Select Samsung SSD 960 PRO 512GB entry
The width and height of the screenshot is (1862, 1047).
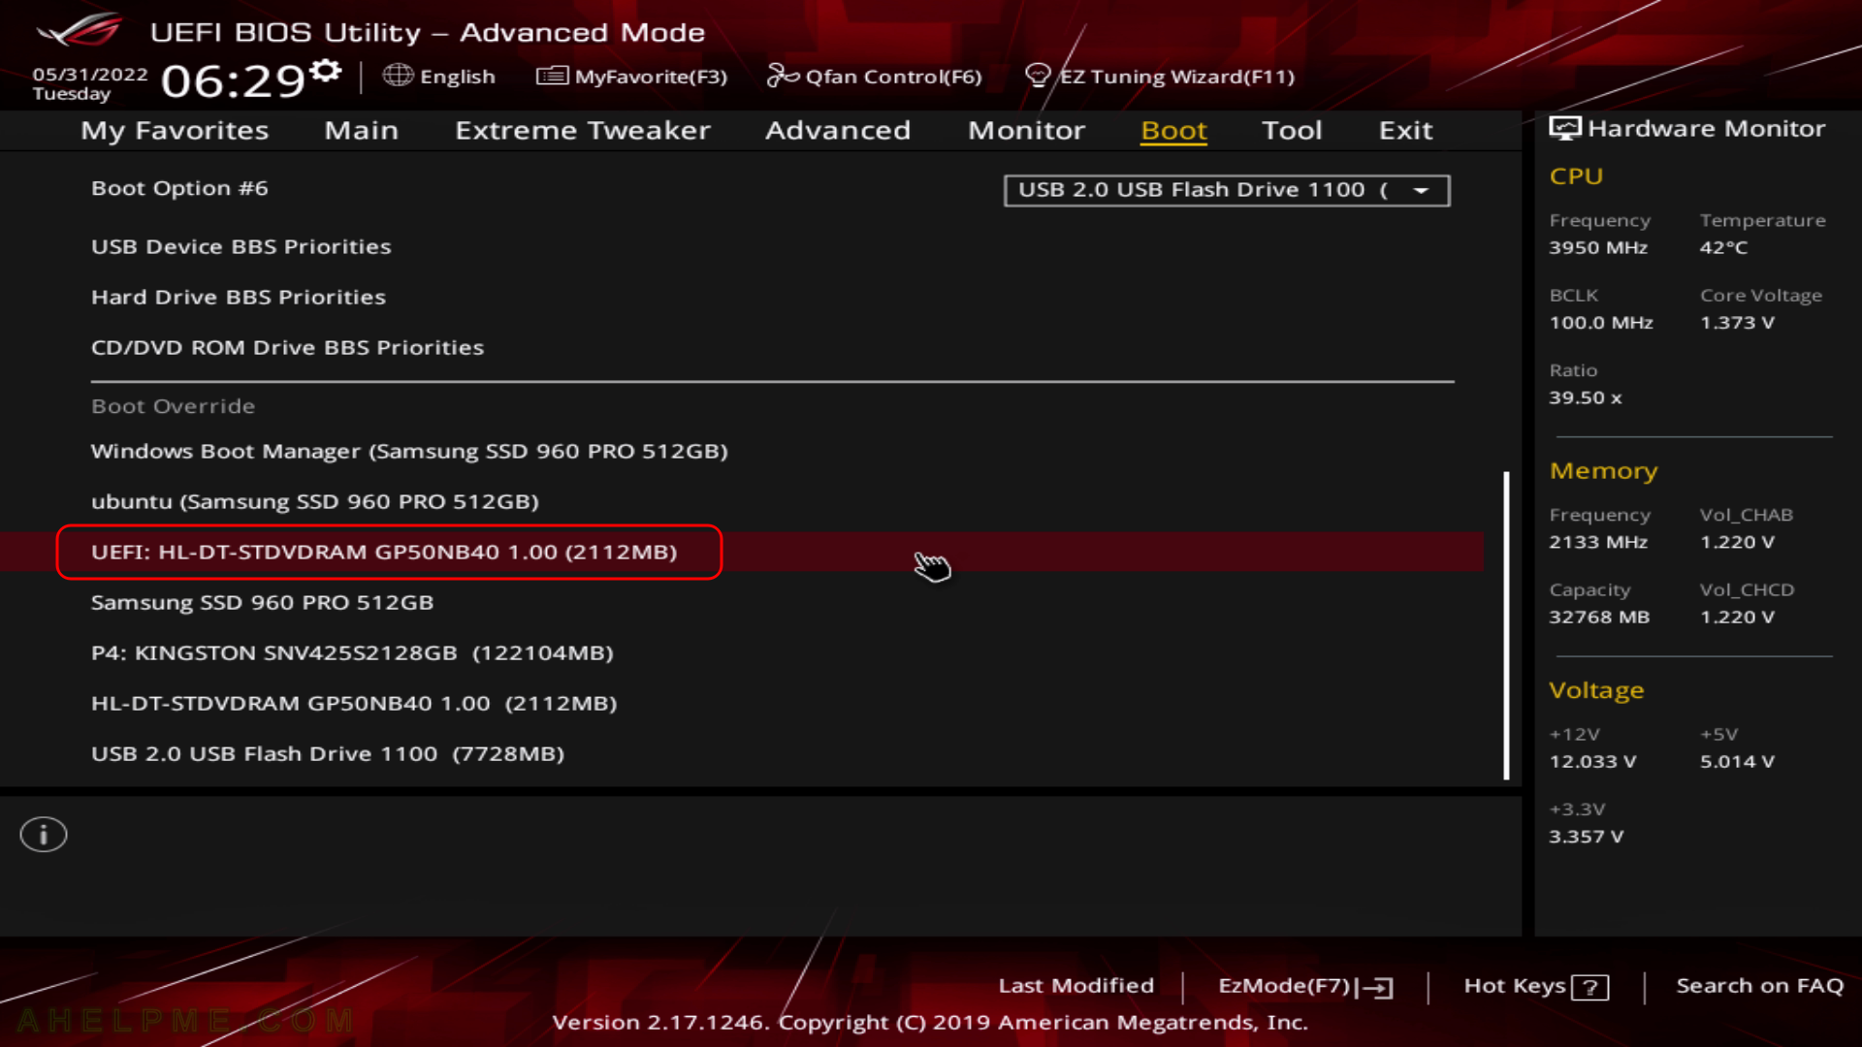[262, 601]
